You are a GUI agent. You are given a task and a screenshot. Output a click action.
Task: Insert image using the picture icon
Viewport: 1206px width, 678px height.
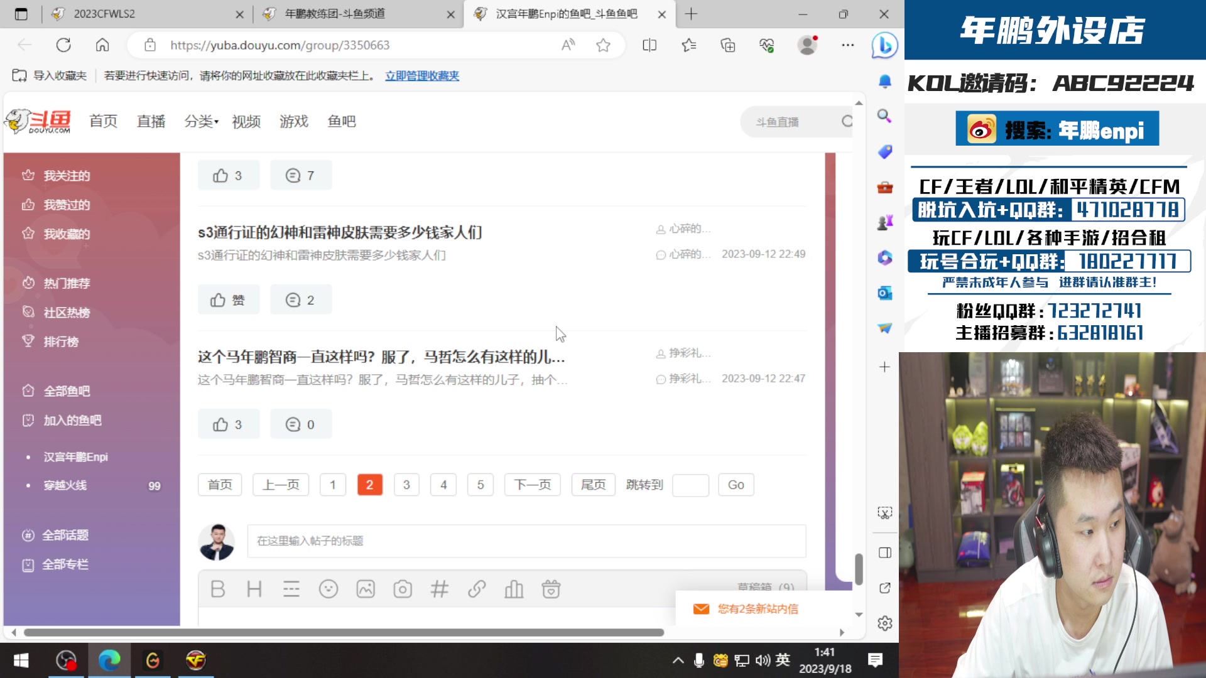(366, 589)
